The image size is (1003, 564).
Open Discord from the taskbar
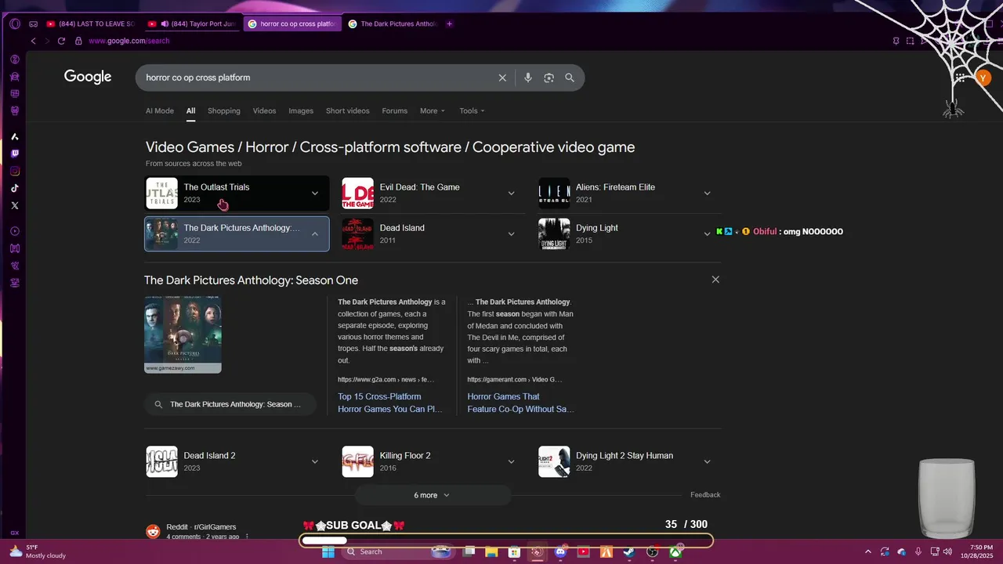(x=560, y=551)
